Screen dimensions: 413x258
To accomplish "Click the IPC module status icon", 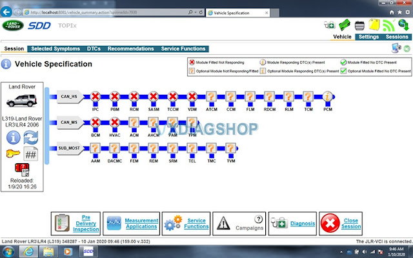I will pos(96,97).
